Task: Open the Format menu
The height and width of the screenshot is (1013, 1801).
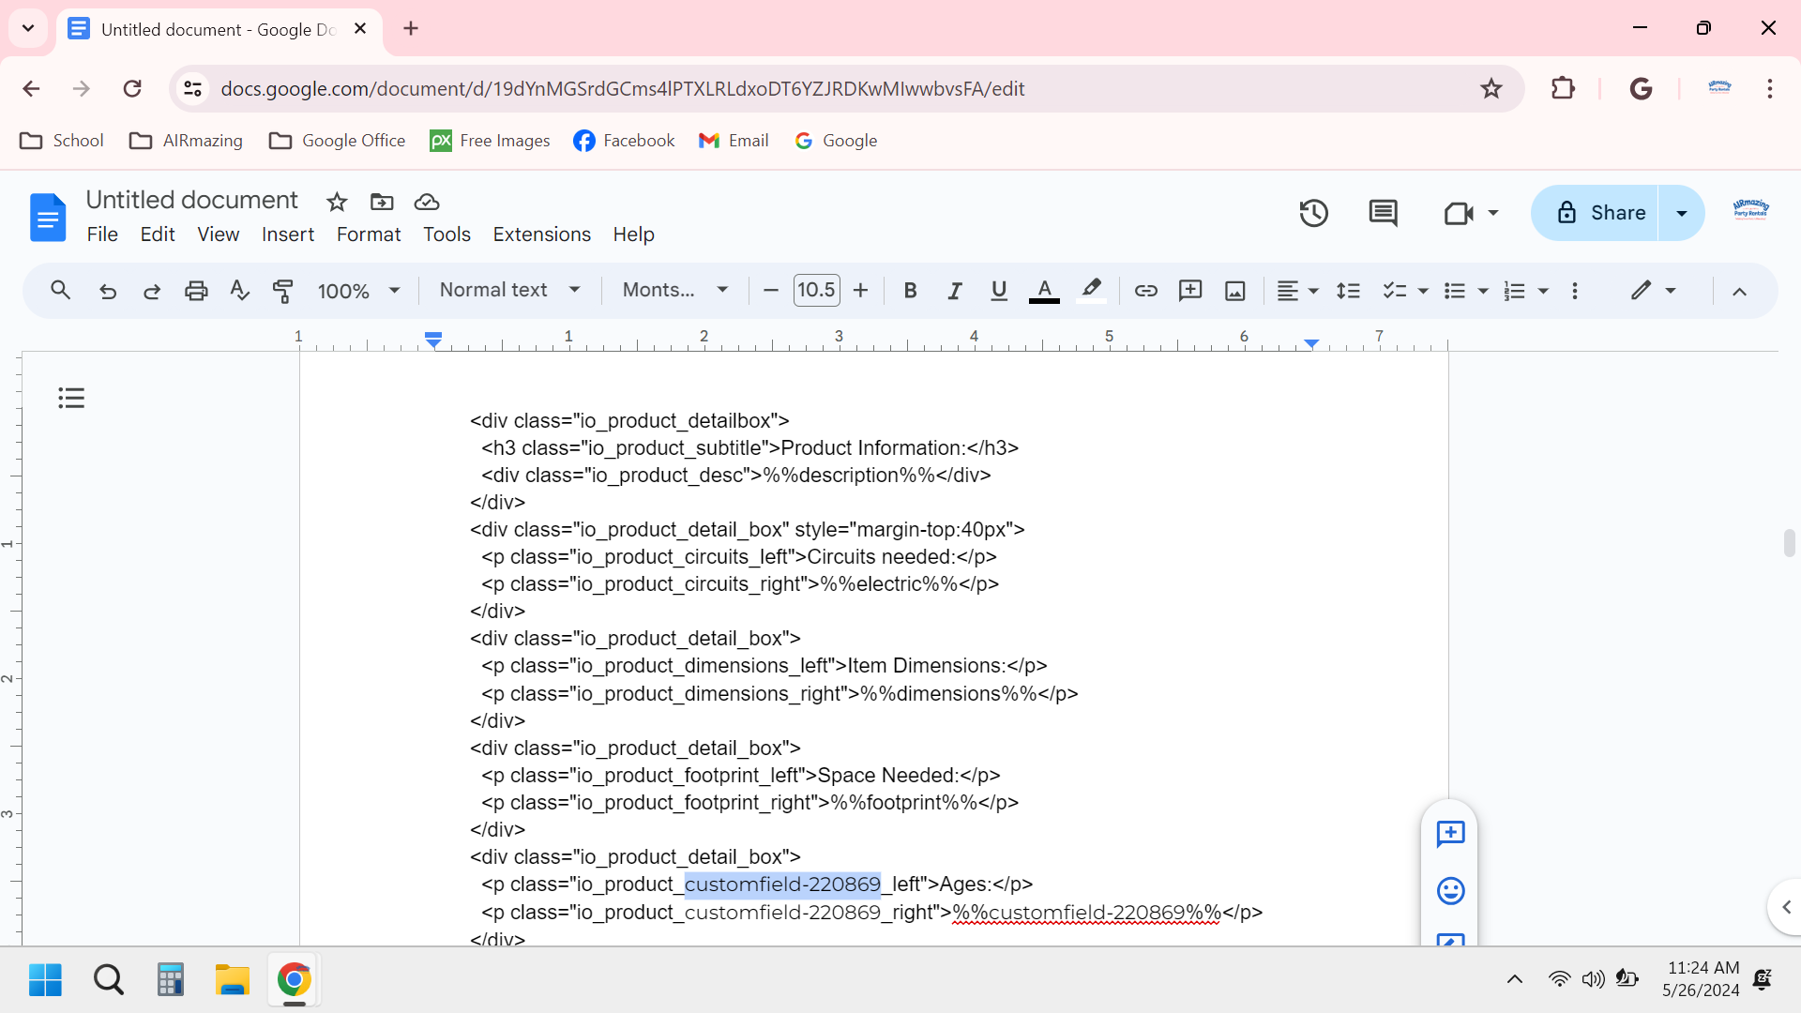Action: tap(369, 234)
